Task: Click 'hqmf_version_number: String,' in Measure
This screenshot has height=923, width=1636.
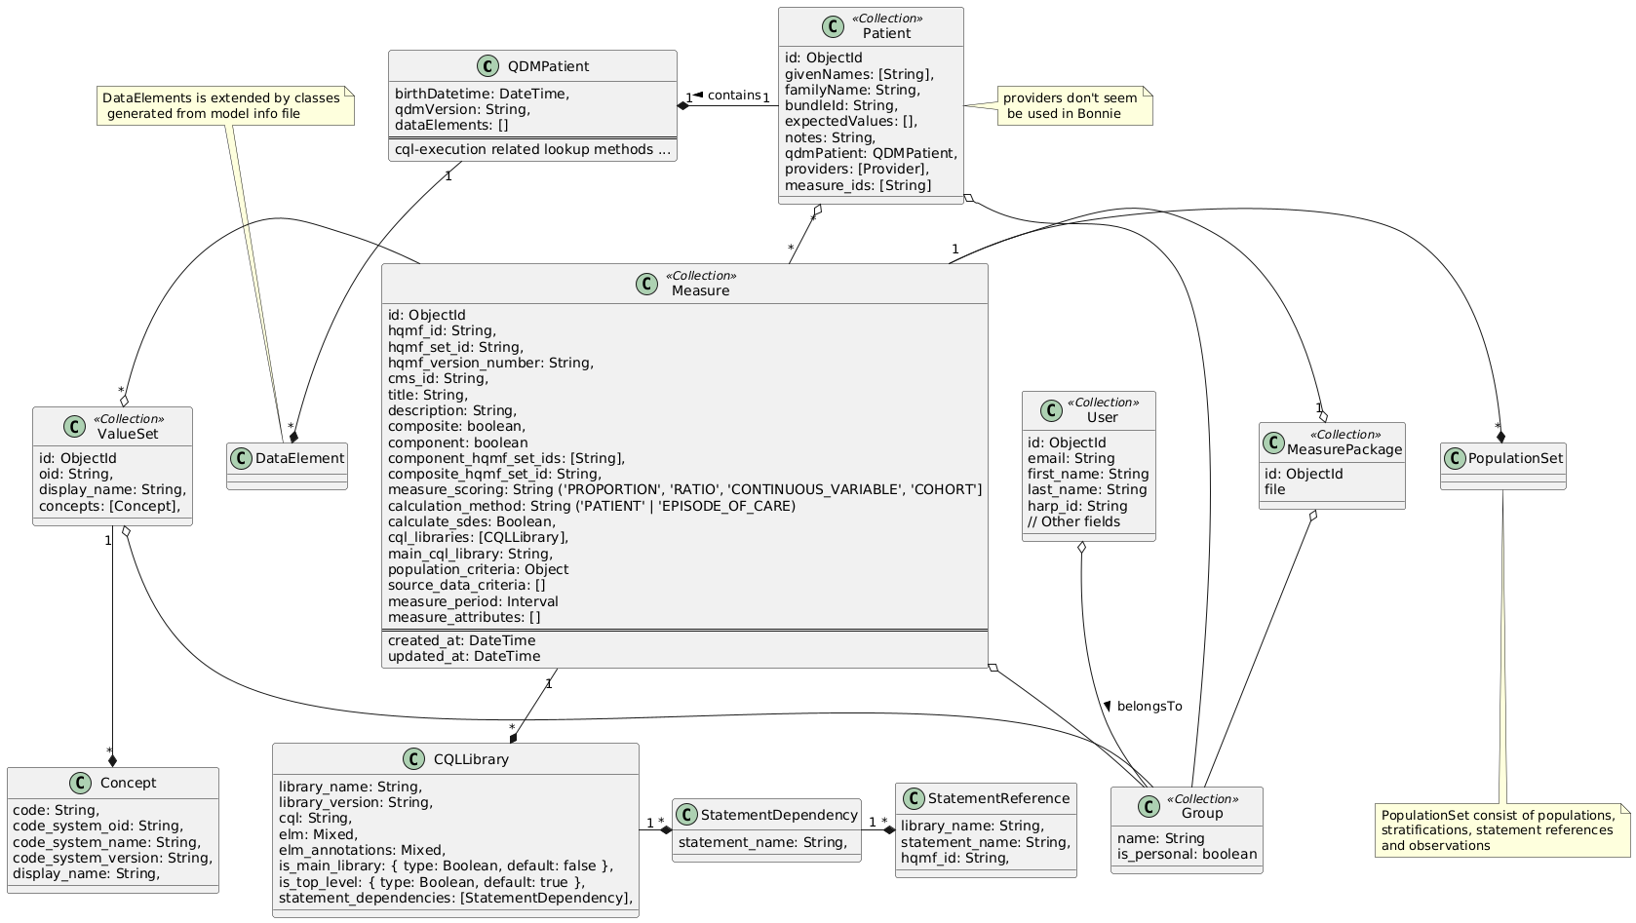Action: pos(490,363)
